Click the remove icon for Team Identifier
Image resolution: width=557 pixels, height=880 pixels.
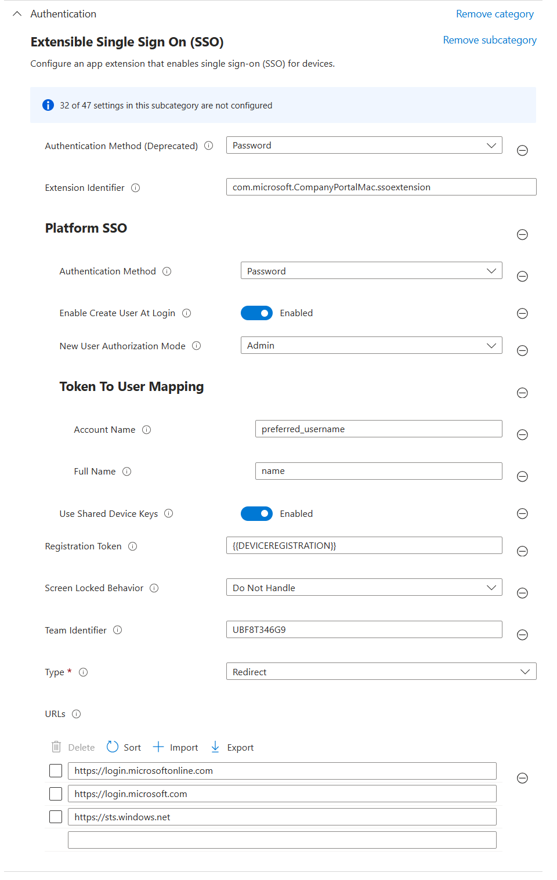[x=522, y=635]
